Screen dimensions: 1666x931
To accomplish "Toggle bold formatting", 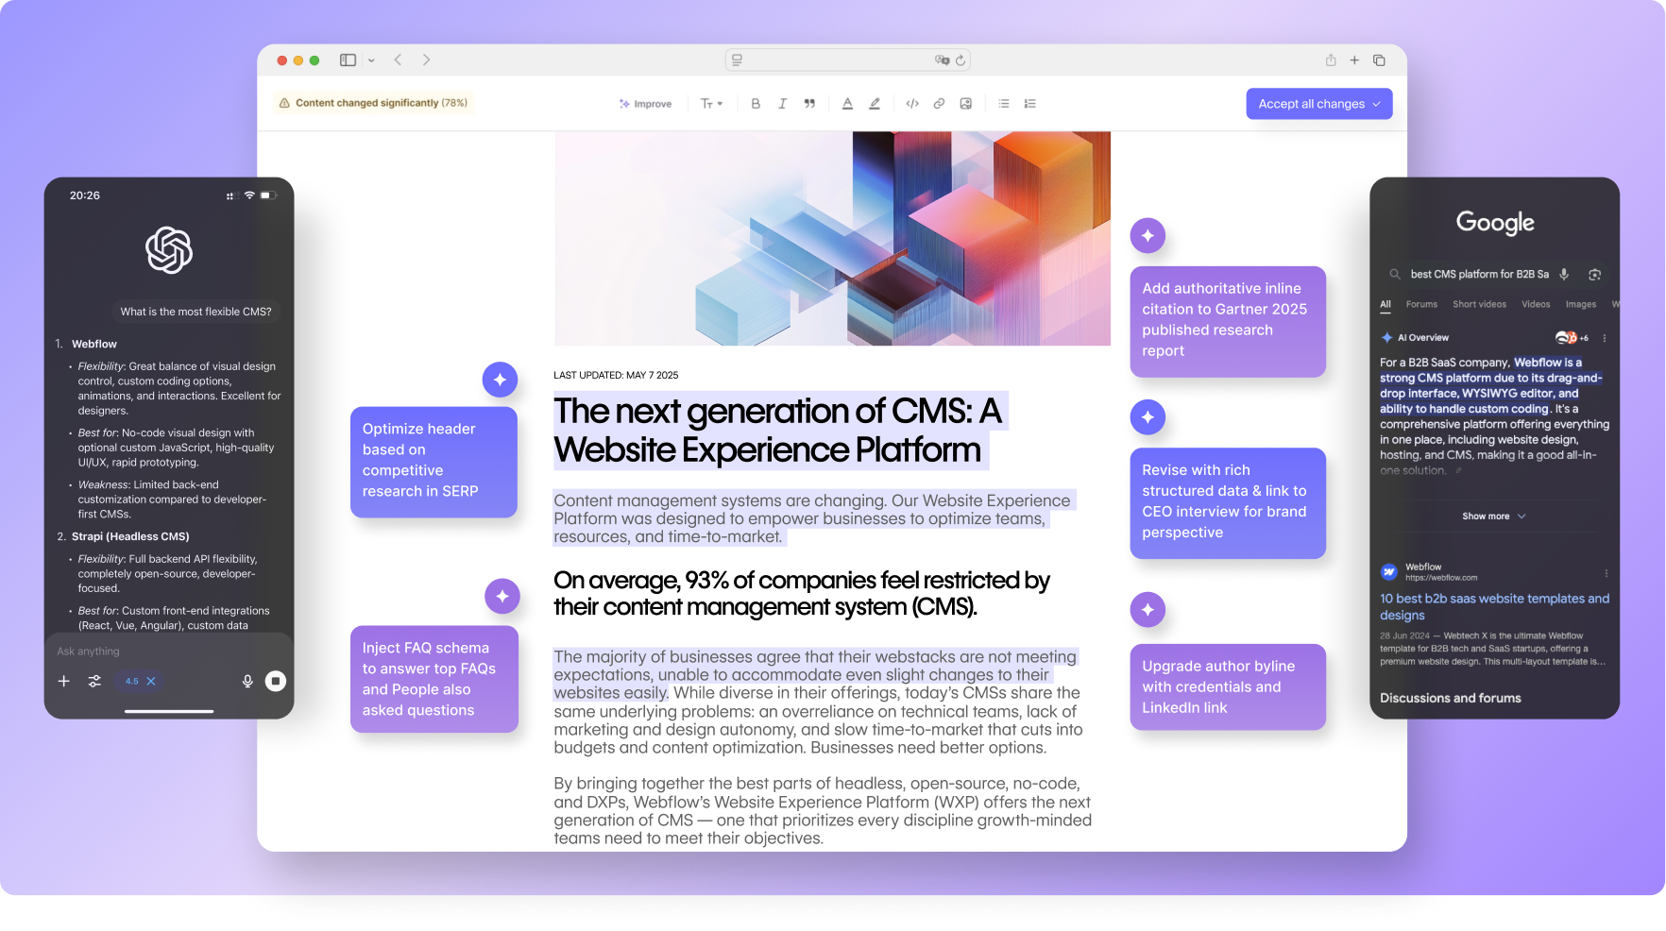I will (x=756, y=104).
